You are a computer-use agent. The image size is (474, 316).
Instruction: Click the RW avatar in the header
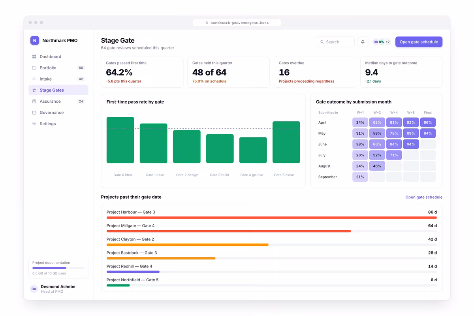[381, 42]
